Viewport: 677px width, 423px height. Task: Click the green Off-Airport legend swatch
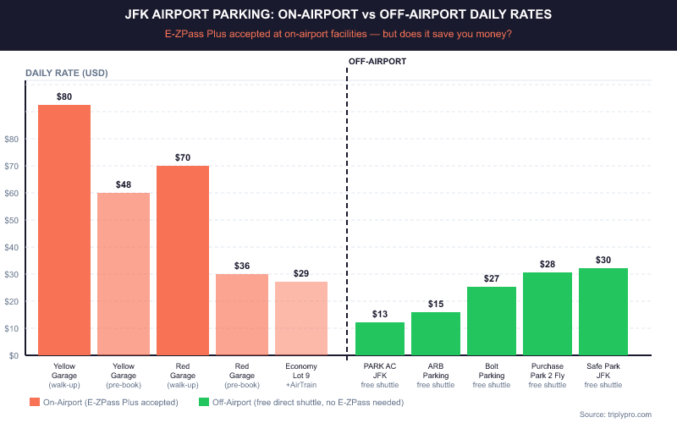[203, 401]
